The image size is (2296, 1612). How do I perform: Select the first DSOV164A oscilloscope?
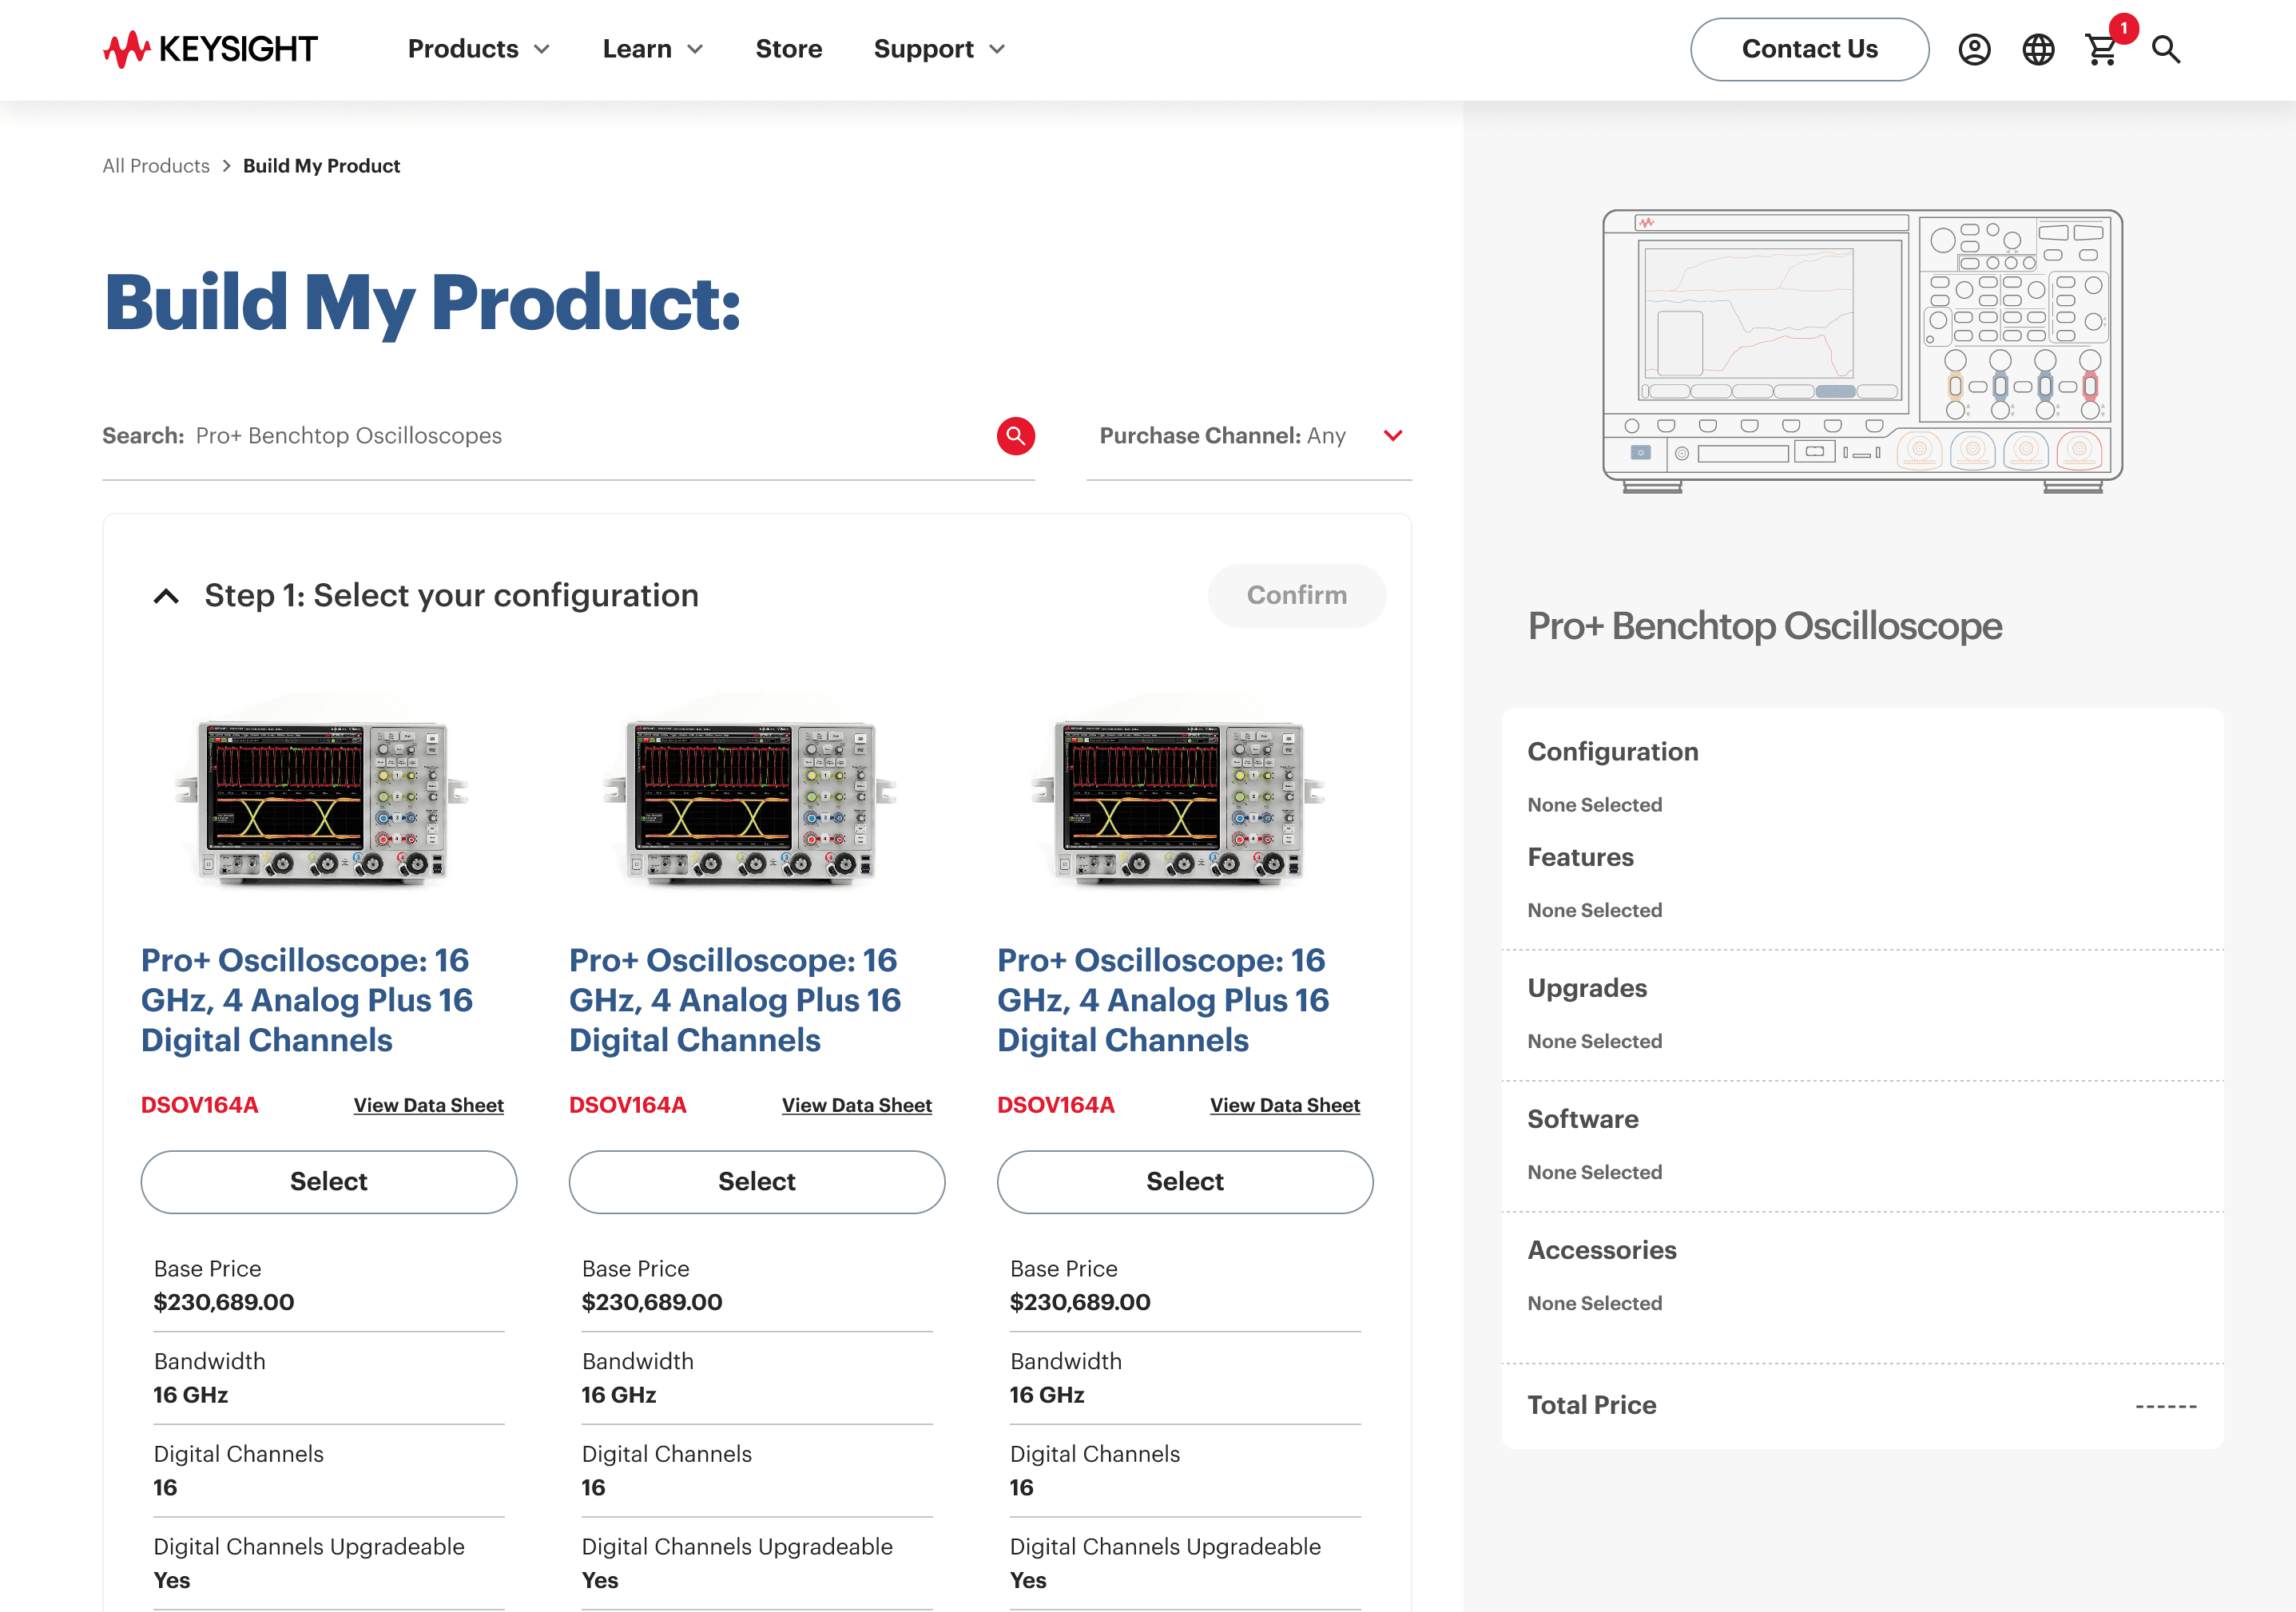(329, 1181)
